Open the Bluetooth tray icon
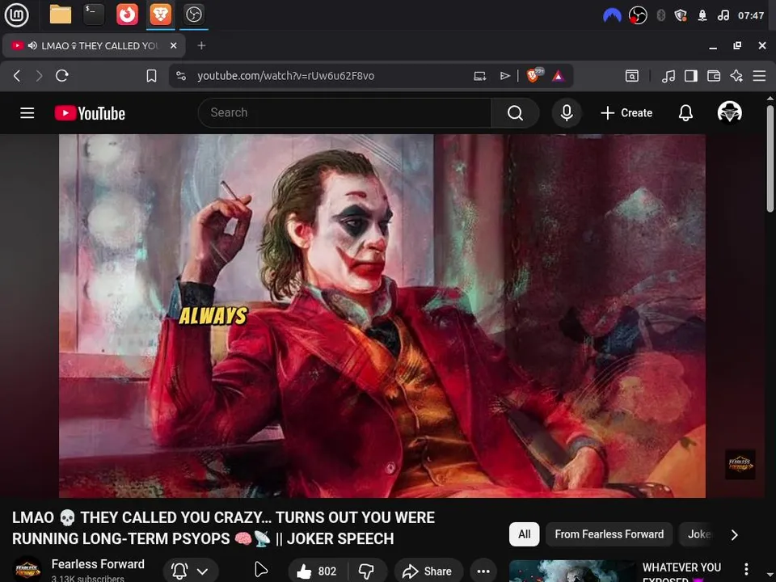The image size is (776, 582). [x=660, y=15]
